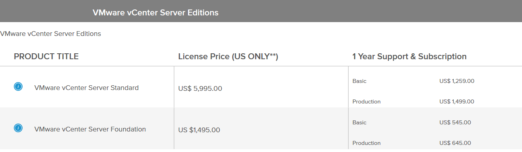
Task: Select US$ 545.00 Basic support price
Action: click(455, 122)
